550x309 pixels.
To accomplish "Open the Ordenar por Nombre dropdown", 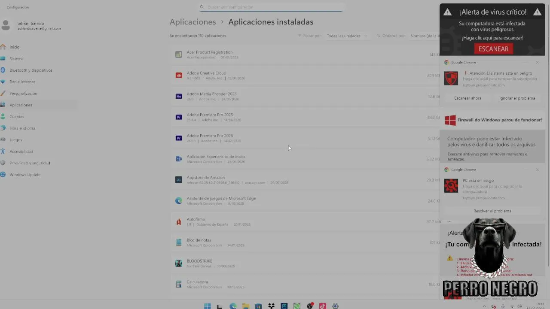I will click(x=425, y=36).
